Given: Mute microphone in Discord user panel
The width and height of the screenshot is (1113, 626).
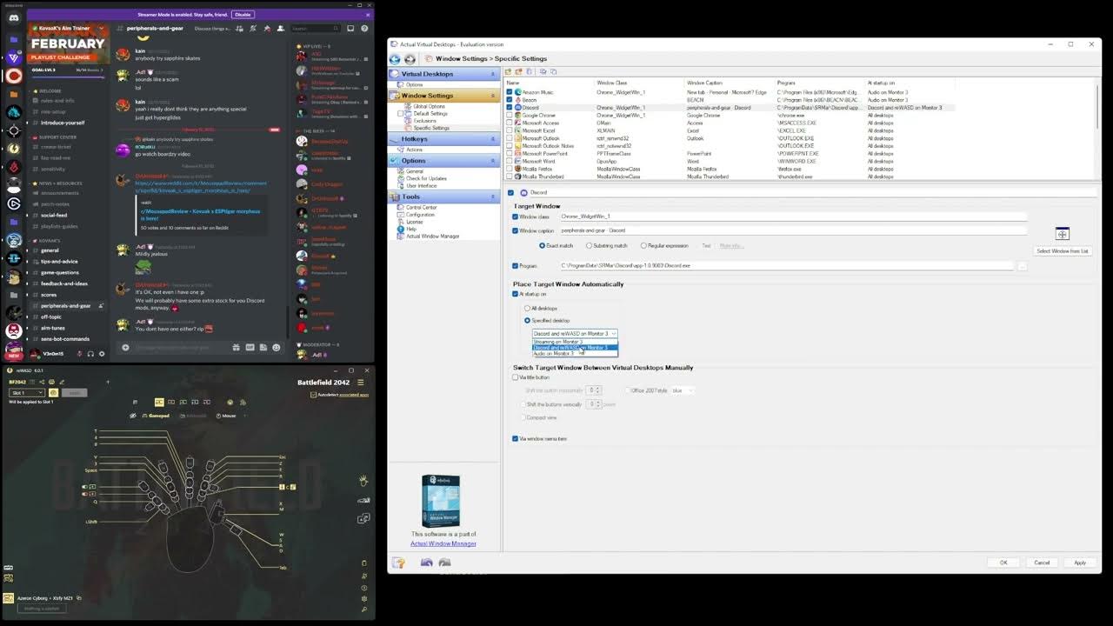Looking at the screenshot, I should point(79,354).
